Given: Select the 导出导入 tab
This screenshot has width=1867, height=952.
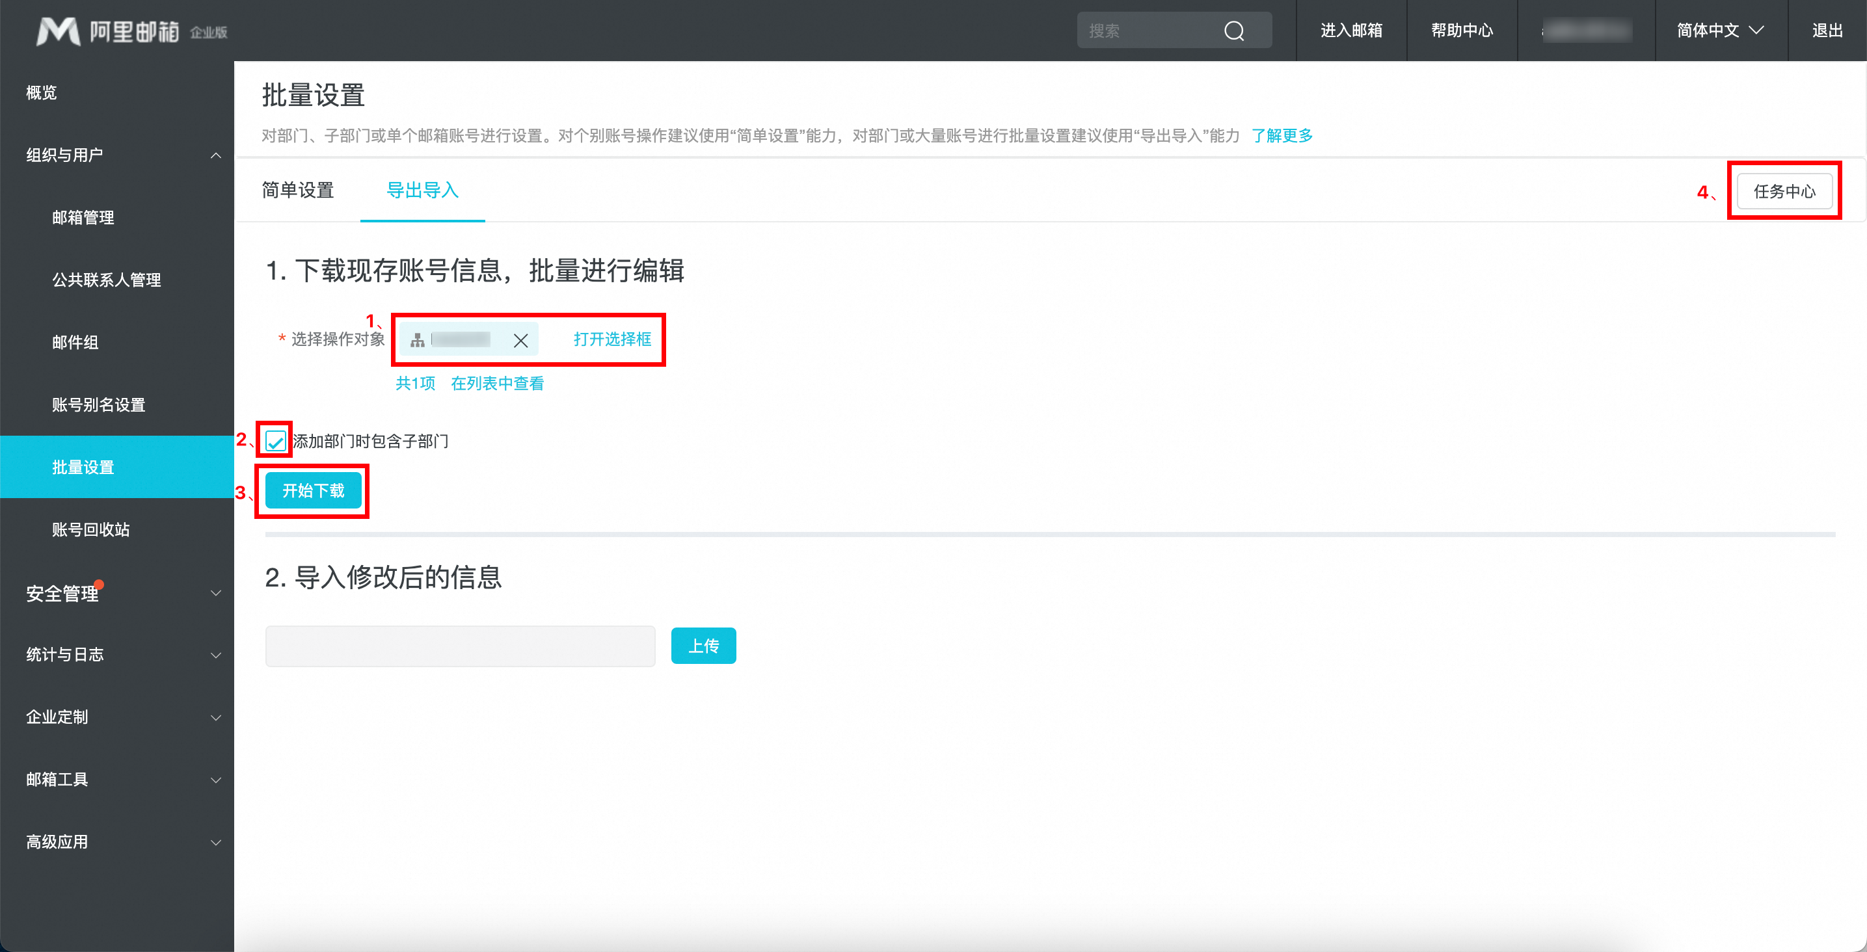Looking at the screenshot, I should (423, 191).
